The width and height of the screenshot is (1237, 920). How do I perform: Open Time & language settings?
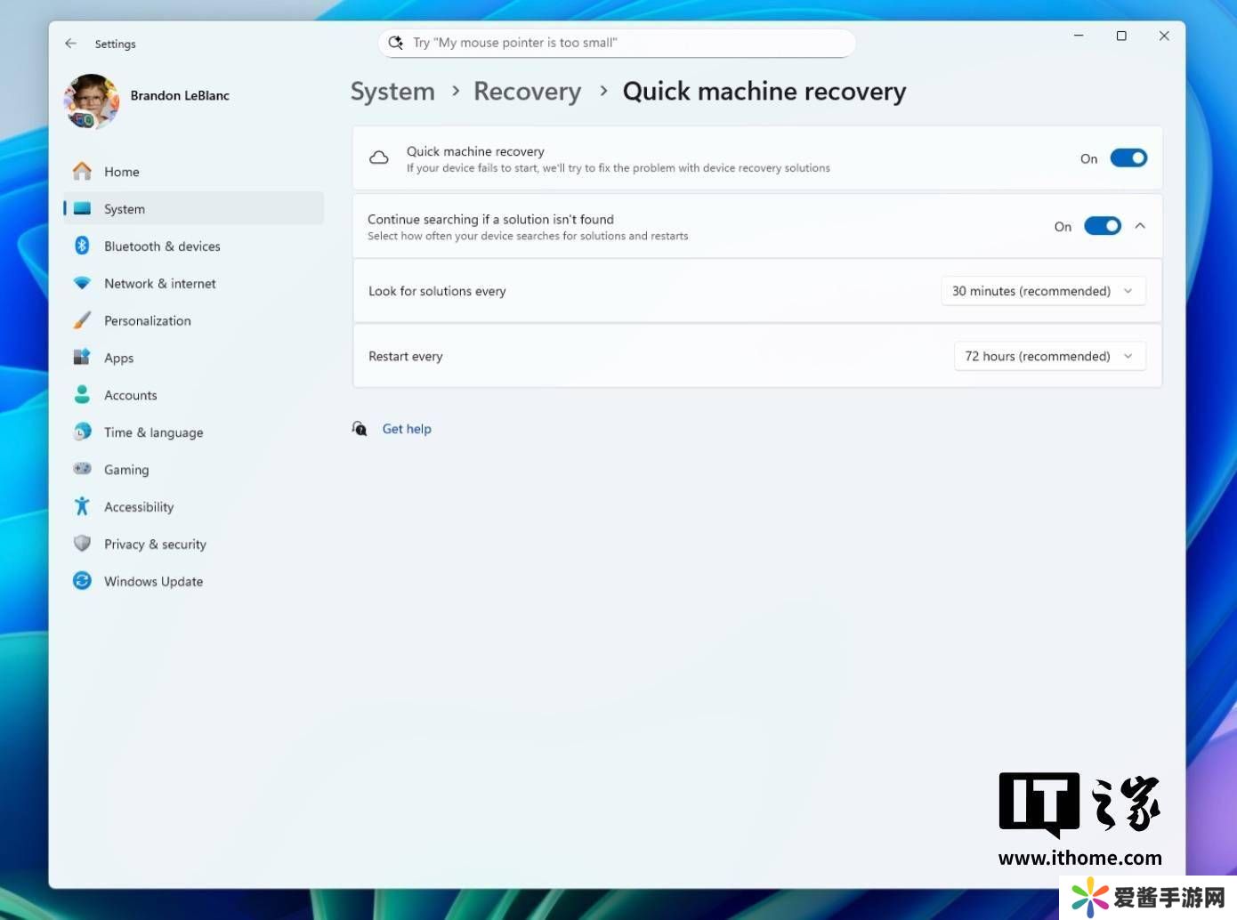pyautogui.click(x=153, y=432)
